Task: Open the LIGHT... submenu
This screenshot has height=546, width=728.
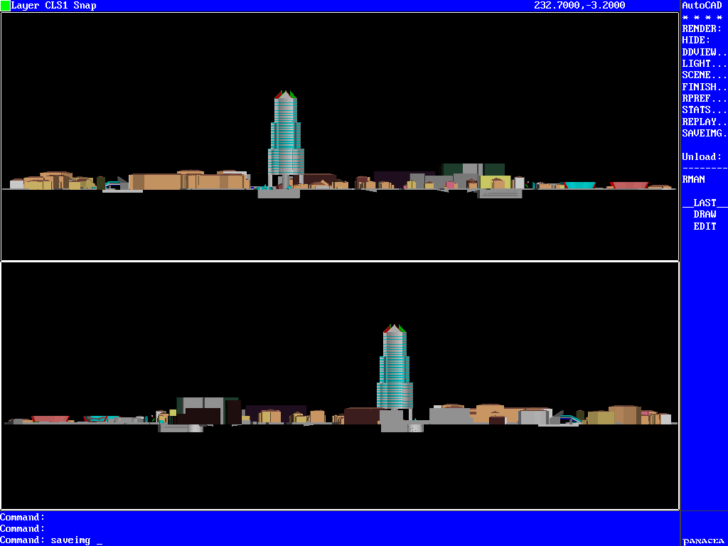Action: click(x=704, y=64)
